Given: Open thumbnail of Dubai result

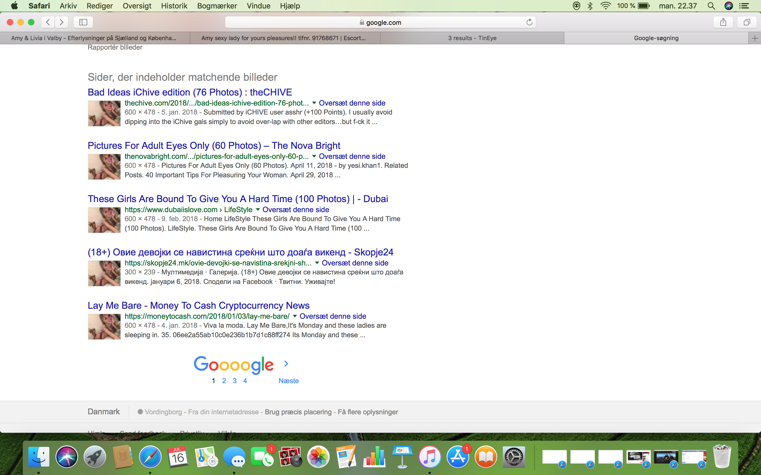Looking at the screenshot, I should click(x=104, y=220).
